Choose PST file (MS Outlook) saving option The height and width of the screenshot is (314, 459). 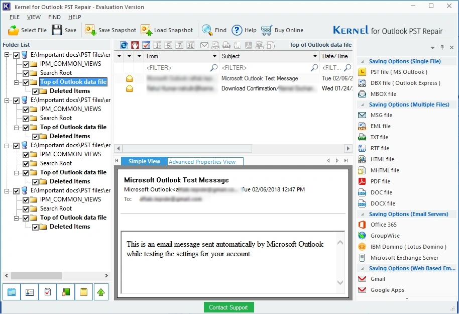(393, 72)
